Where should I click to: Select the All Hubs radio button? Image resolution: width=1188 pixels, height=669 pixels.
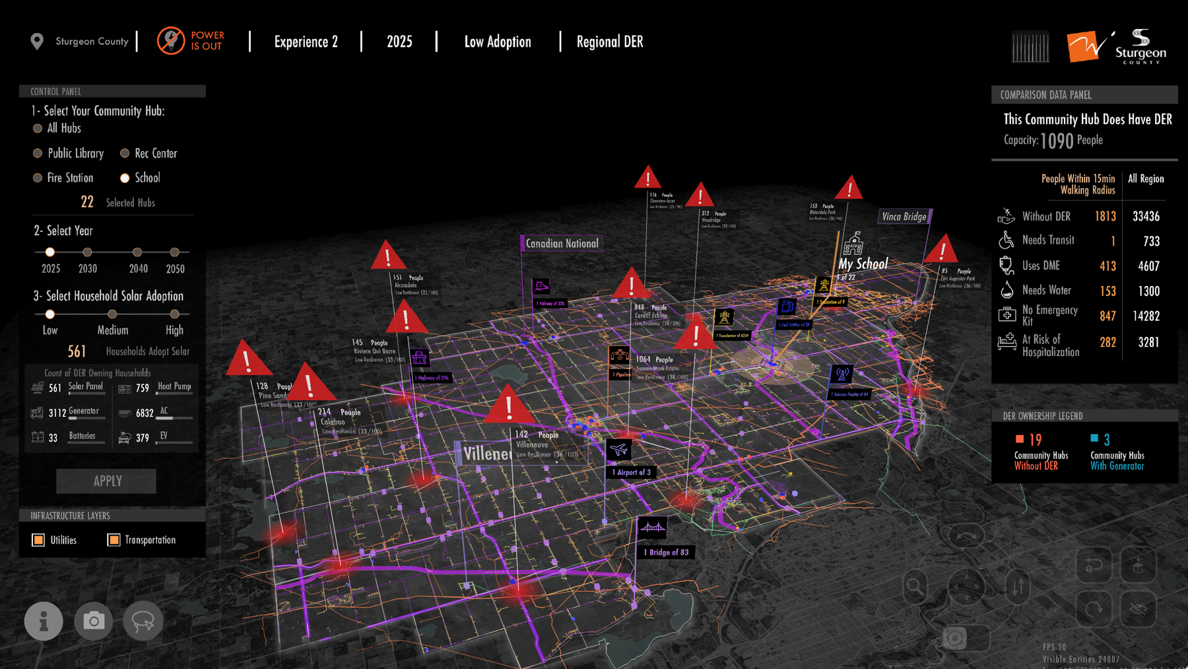click(38, 128)
